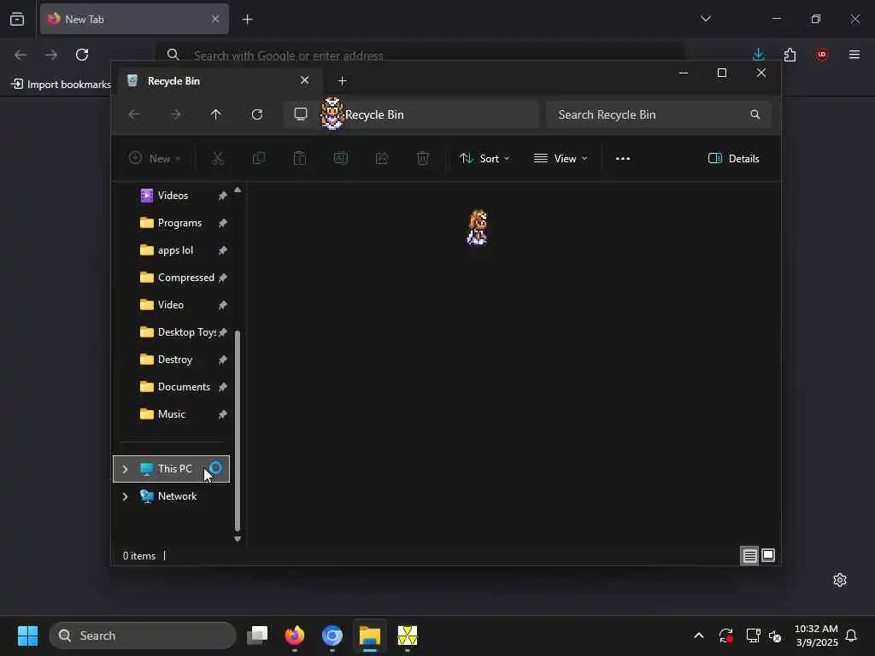Select Network in the navigation pane

pyautogui.click(x=171, y=496)
